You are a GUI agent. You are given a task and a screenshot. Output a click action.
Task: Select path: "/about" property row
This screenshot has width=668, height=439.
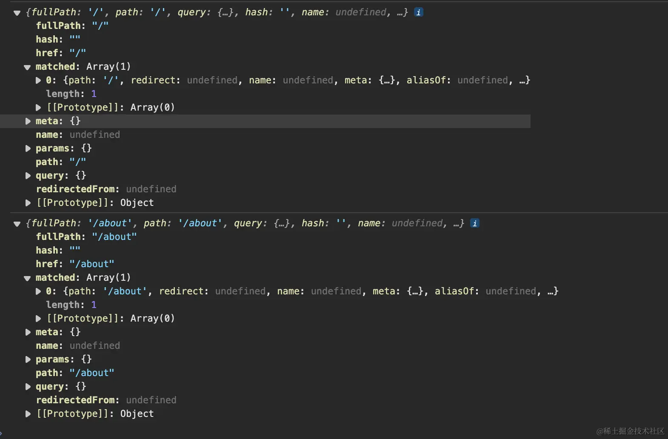tap(75, 373)
